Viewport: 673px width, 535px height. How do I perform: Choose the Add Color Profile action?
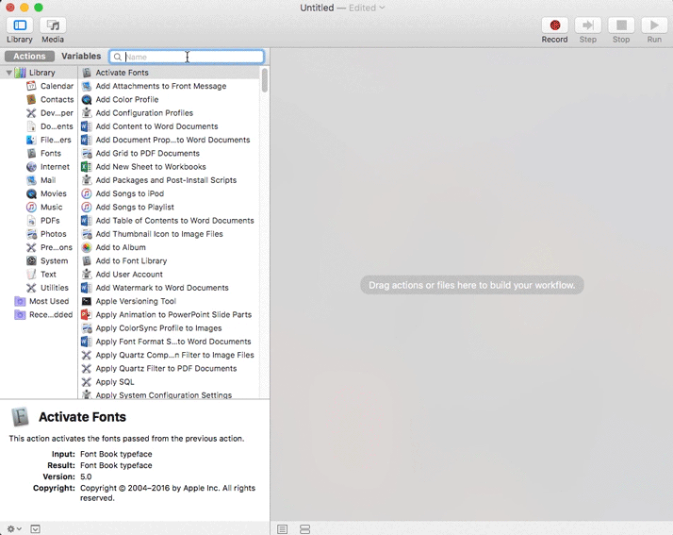click(x=170, y=99)
